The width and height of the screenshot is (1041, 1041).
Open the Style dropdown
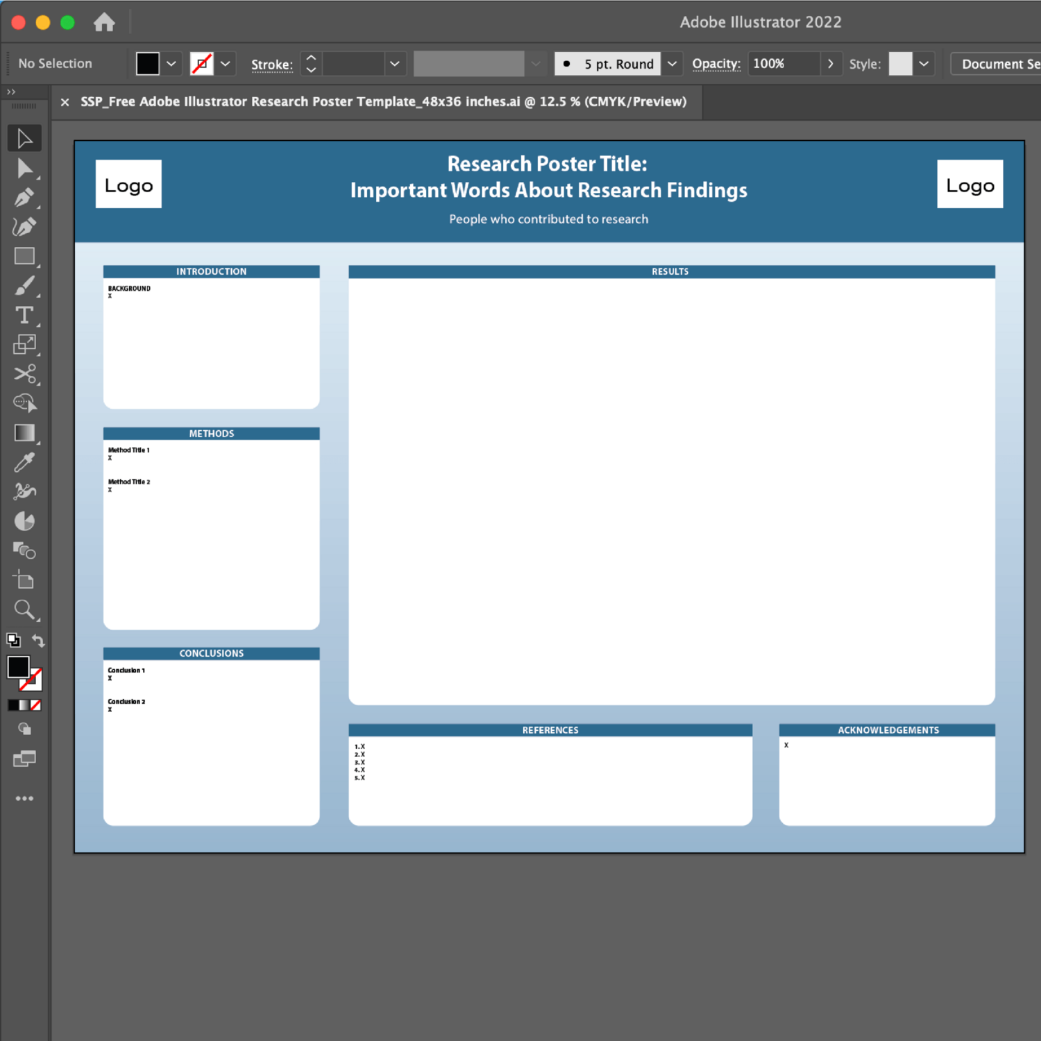(x=923, y=63)
